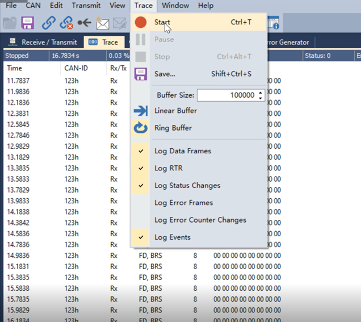361x322 pixels.
Task: Choose Start in the Trace menu
Action: pos(199,22)
